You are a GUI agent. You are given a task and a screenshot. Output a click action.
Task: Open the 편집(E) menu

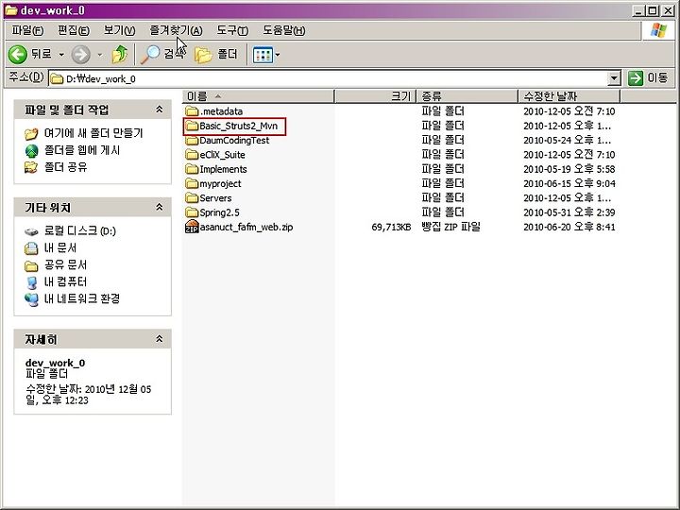(74, 30)
